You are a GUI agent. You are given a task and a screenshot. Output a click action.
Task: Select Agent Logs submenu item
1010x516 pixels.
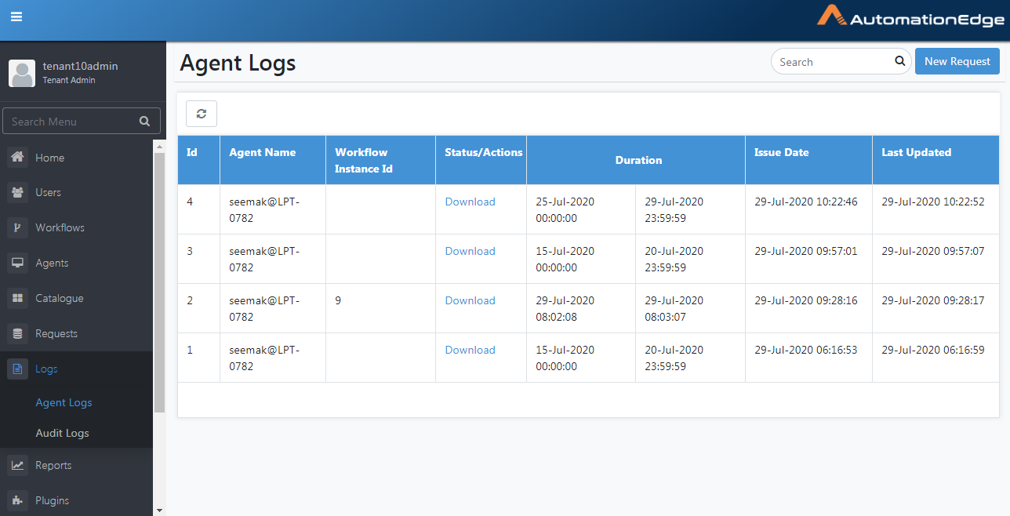64,402
